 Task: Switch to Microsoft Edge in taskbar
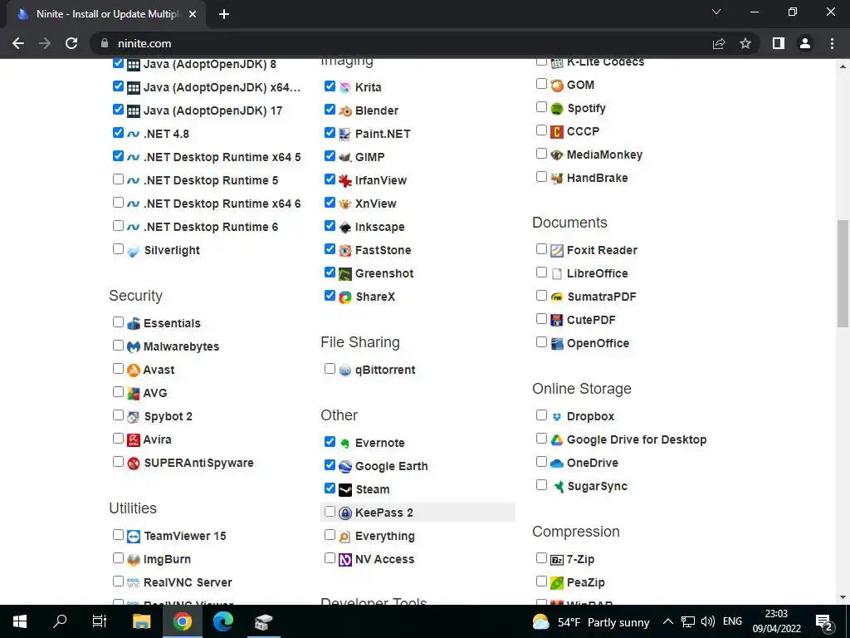(222, 621)
